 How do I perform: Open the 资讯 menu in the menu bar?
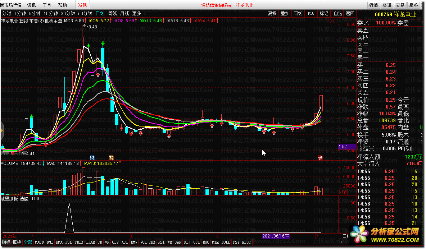[x=31, y=5]
